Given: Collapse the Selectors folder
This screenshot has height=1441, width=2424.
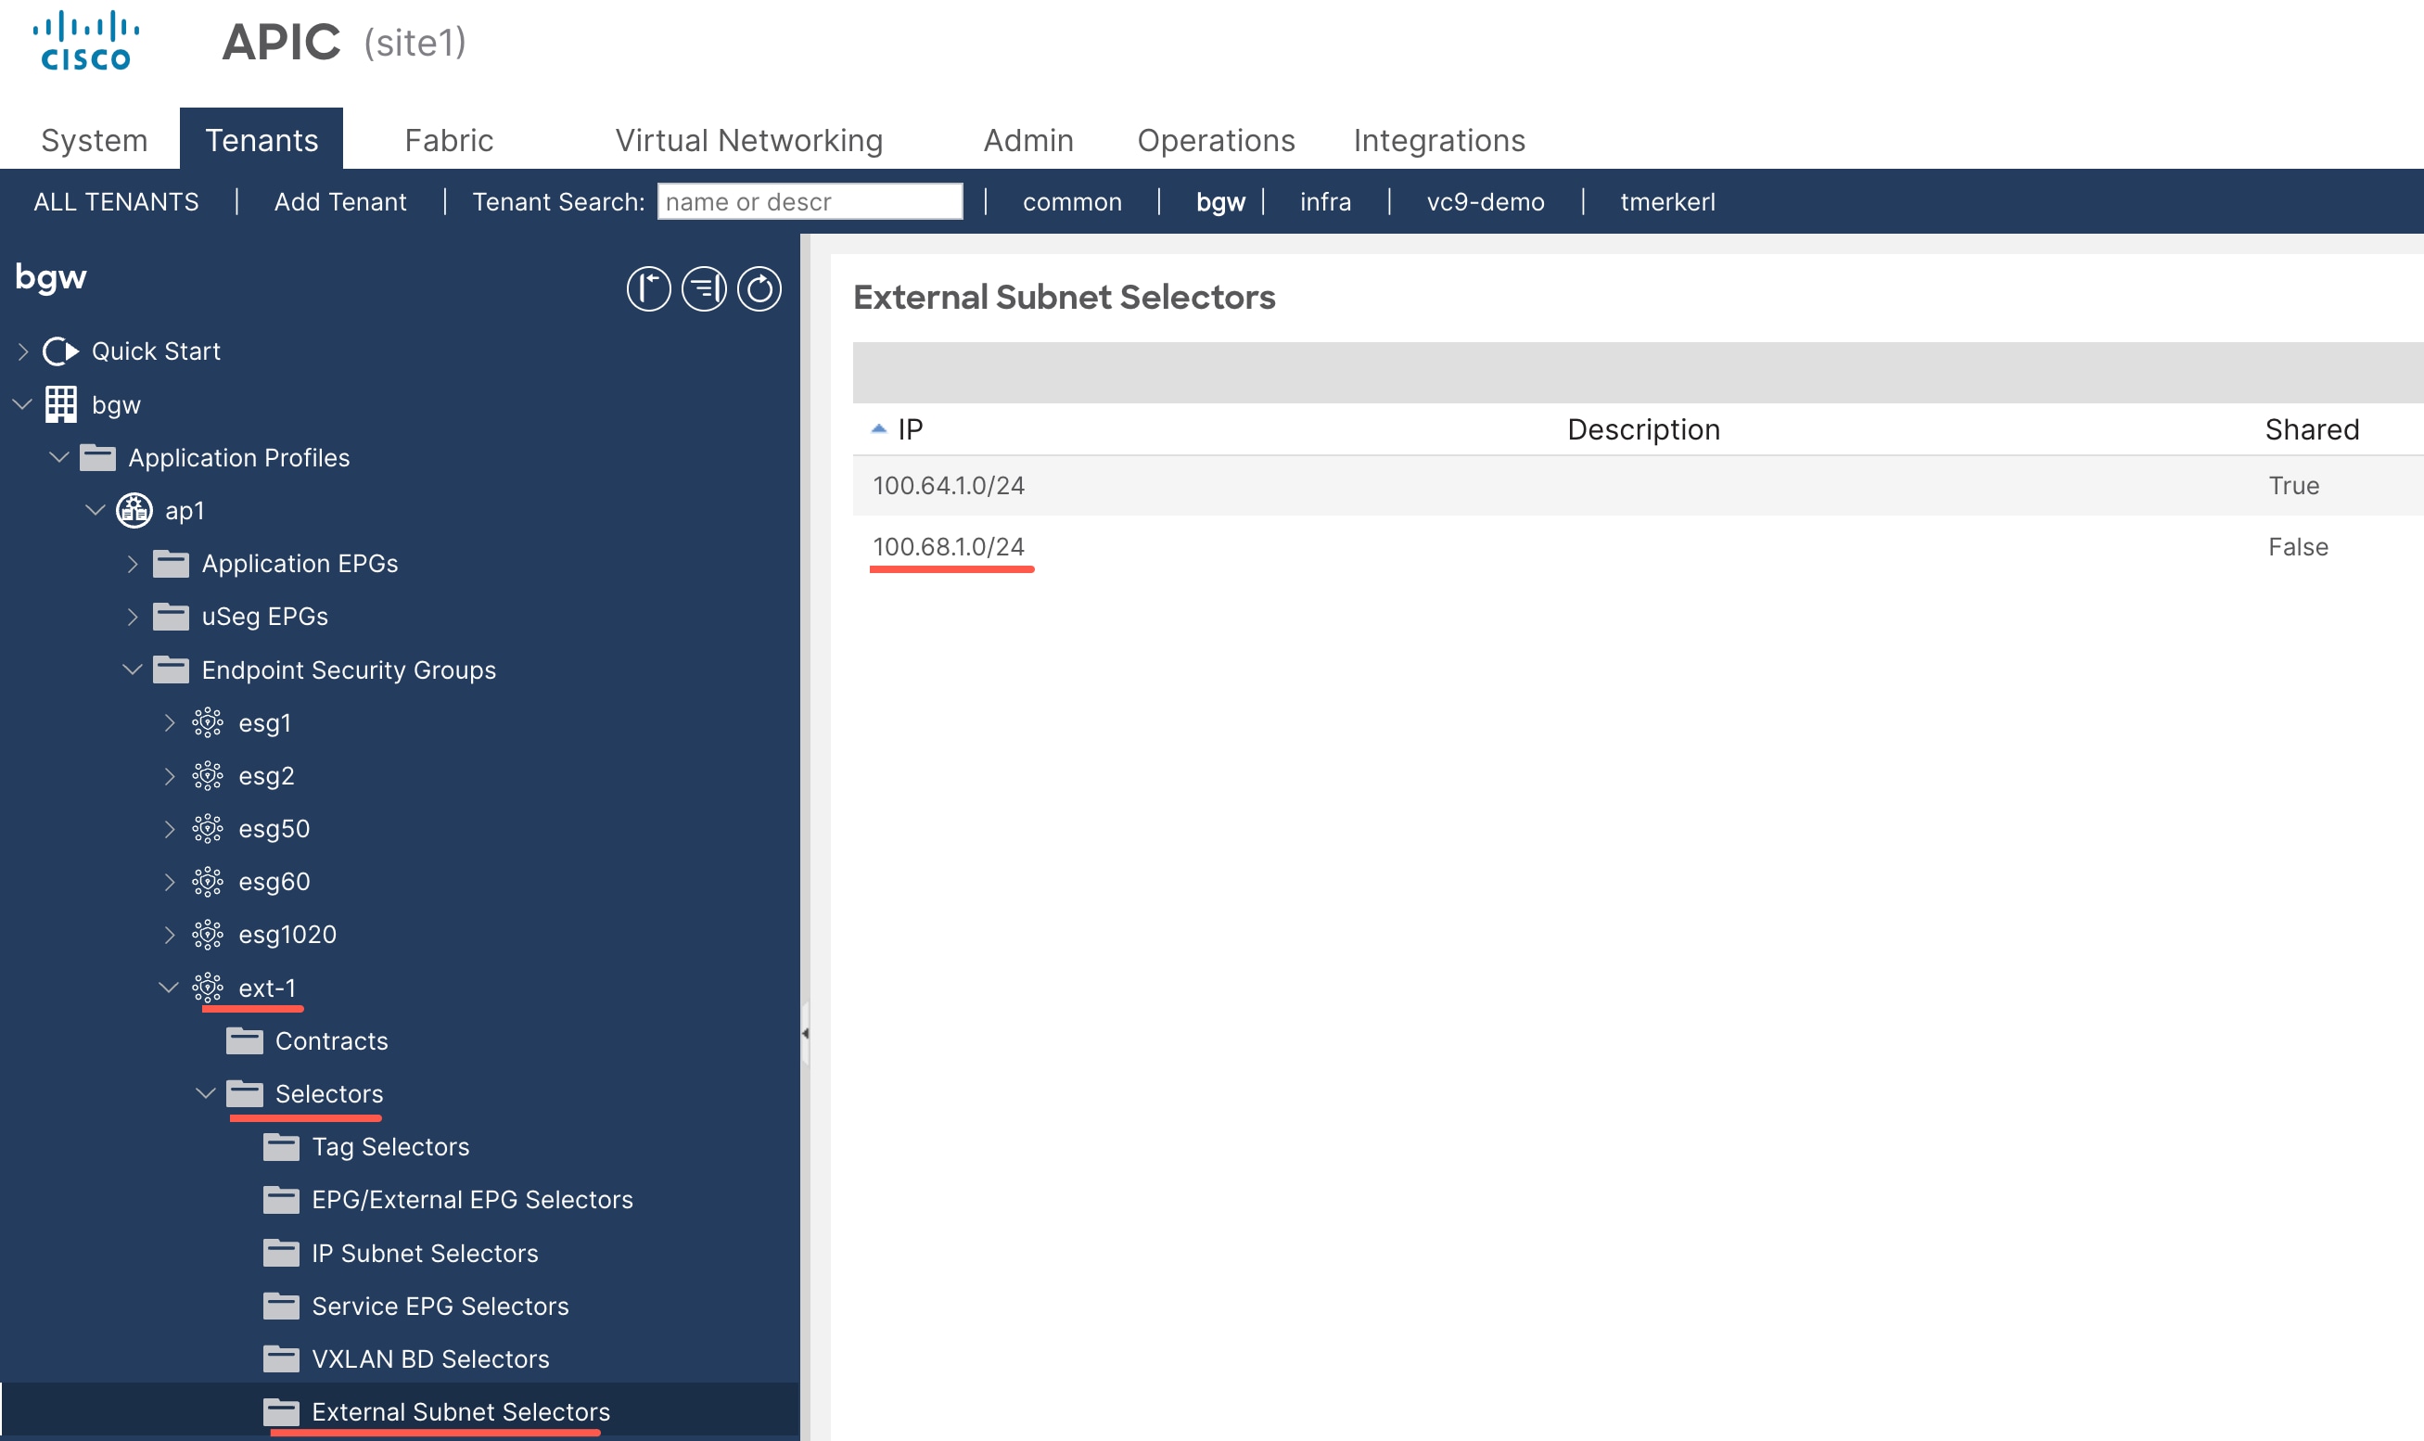Looking at the screenshot, I should [206, 1093].
